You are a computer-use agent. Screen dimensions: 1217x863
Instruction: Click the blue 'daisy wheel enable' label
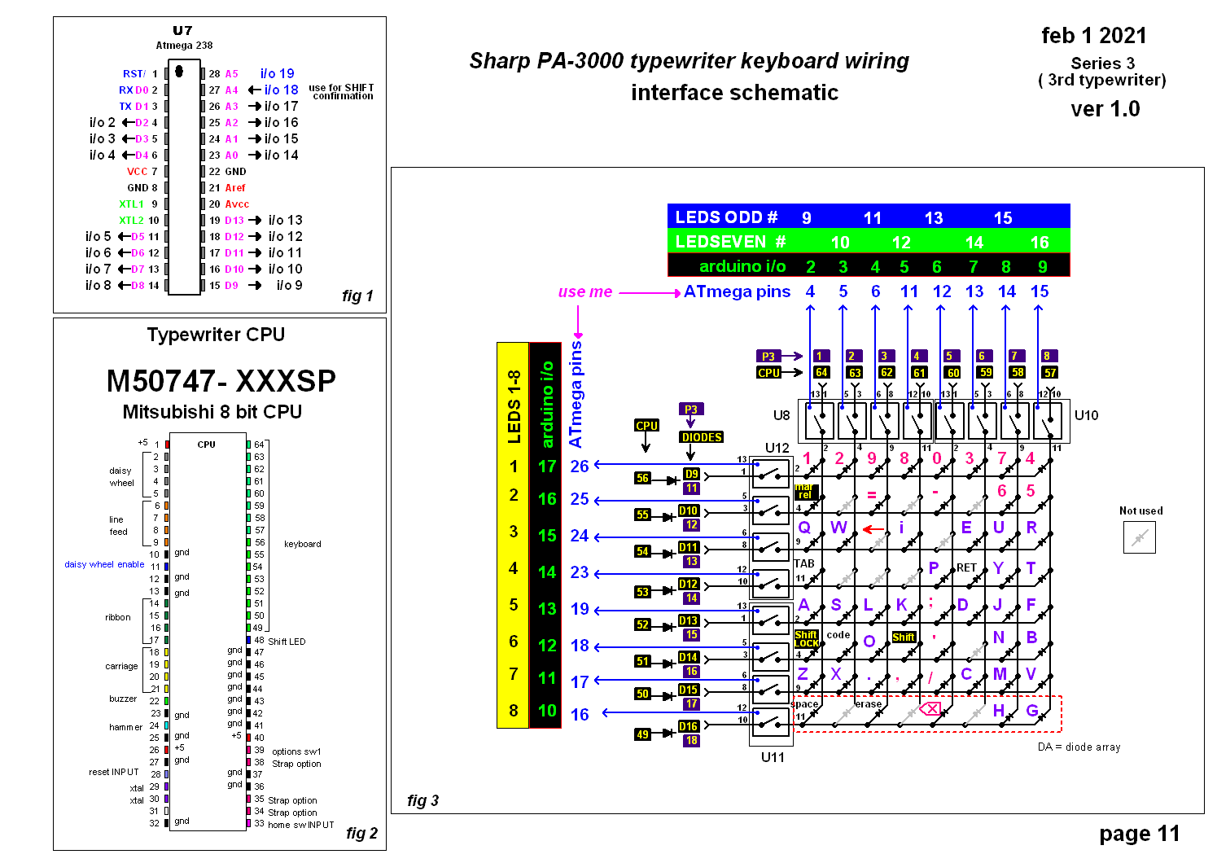[104, 564]
